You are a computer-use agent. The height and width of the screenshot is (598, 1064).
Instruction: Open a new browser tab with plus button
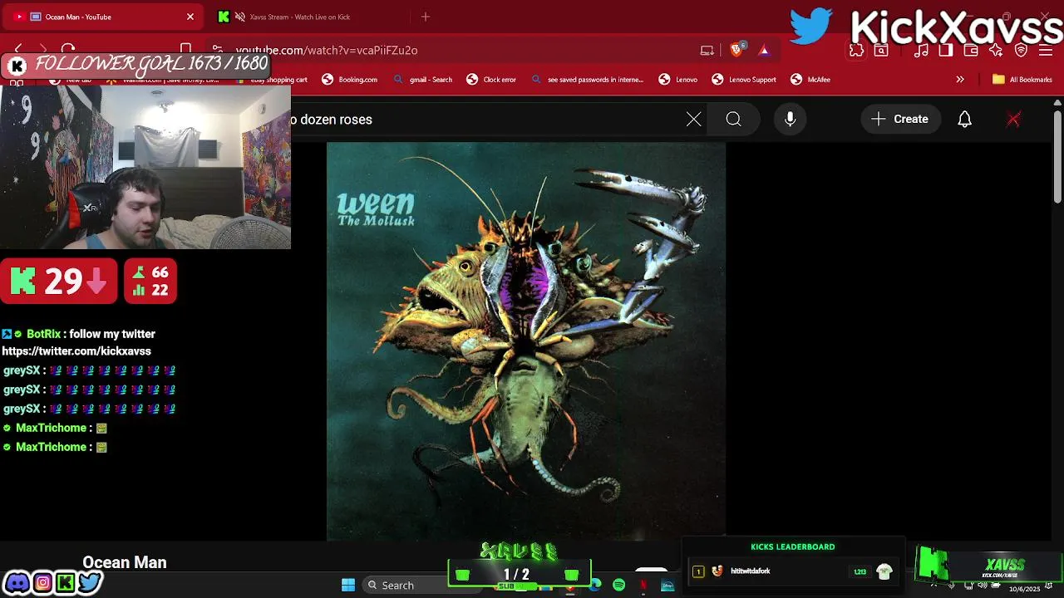[x=426, y=17]
